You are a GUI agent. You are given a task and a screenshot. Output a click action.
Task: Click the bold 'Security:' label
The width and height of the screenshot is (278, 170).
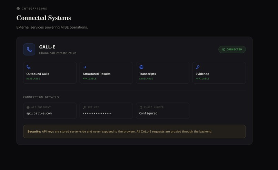(x=34, y=131)
